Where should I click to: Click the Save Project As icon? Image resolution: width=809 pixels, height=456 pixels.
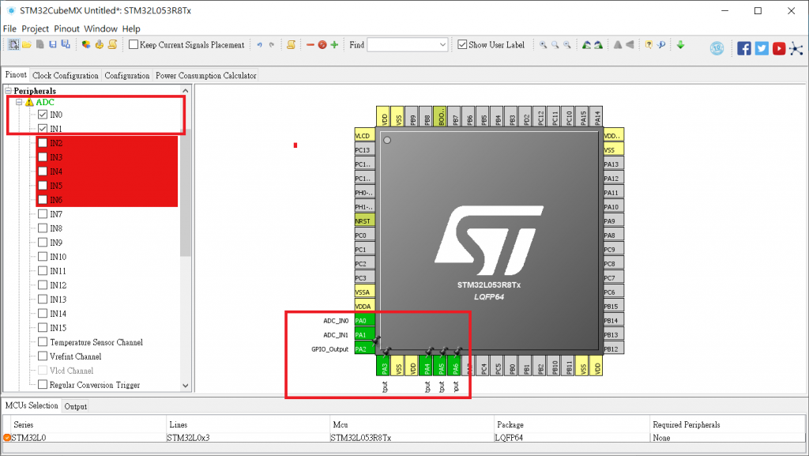[66, 45]
